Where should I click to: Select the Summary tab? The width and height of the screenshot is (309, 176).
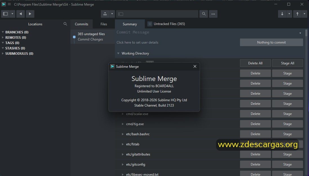[x=130, y=24]
